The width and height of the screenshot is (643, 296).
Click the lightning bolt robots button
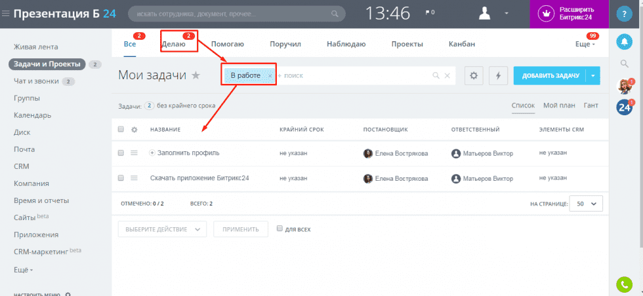(x=498, y=76)
